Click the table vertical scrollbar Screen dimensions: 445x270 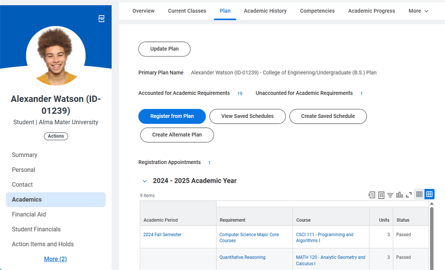[432, 238]
